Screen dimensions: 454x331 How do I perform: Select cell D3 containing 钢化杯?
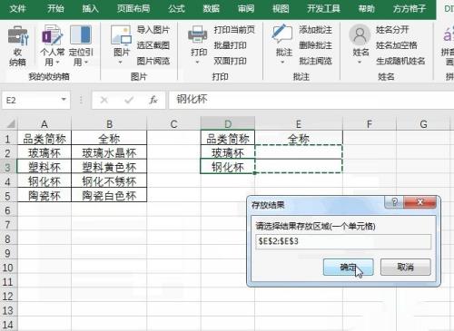(228, 167)
